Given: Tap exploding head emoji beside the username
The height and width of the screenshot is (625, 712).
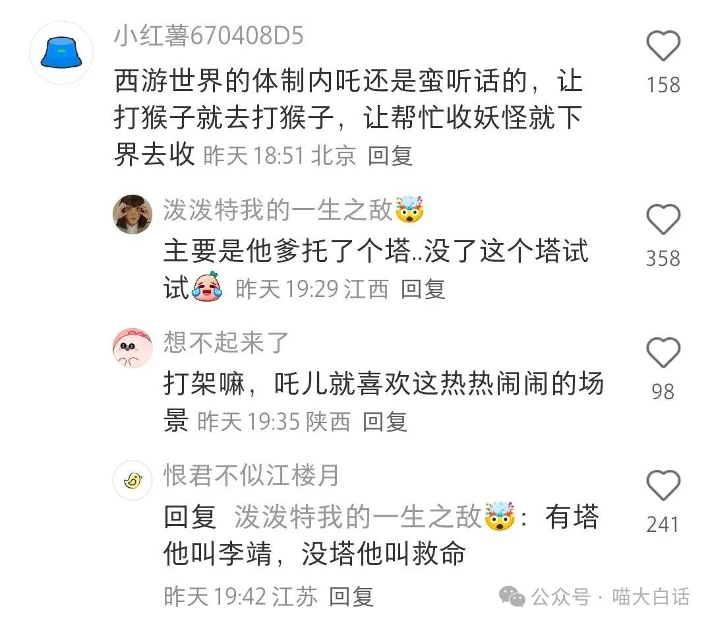Looking at the screenshot, I should 409,209.
